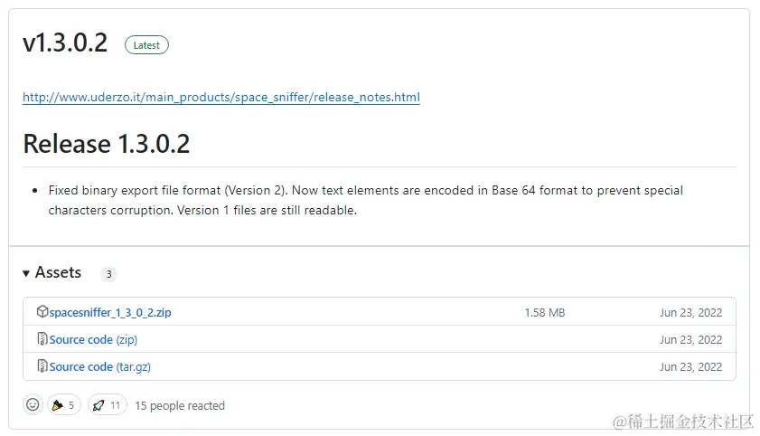Viewport: 760px width, 436px height.
Task: Download Source code (tar.gz)
Action: click(99, 366)
